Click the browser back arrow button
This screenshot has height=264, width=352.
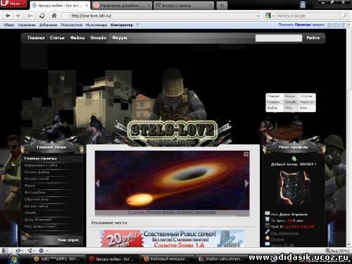click(x=8, y=15)
